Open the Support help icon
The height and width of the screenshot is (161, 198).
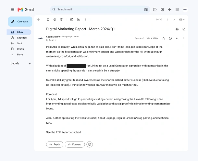155,9
